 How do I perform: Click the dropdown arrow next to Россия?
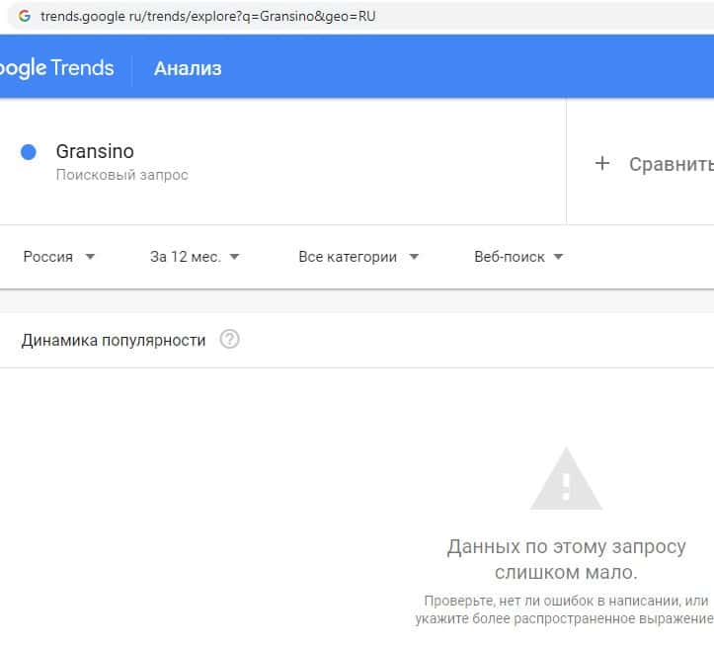(x=91, y=257)
